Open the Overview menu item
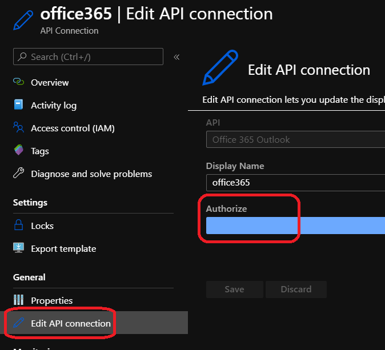385x350 pixels. (x=50, y=83)
